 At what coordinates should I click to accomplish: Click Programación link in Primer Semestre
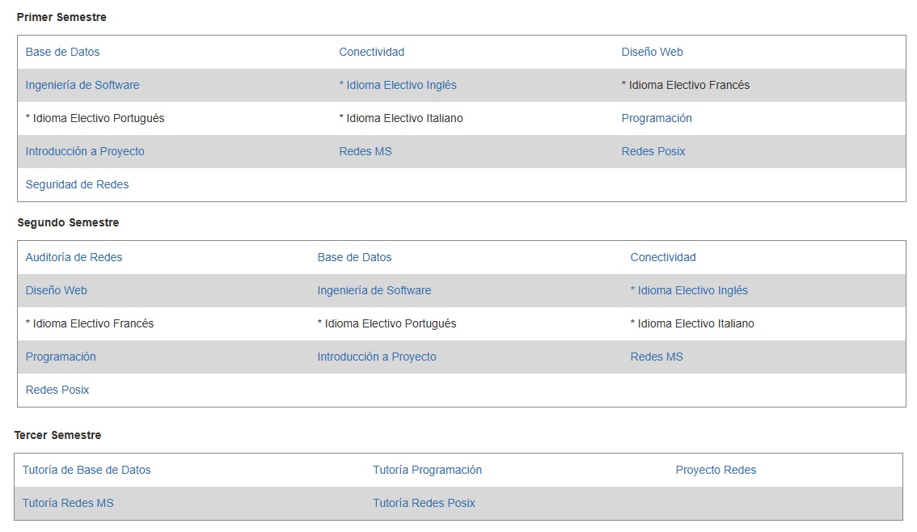(657, 118)
